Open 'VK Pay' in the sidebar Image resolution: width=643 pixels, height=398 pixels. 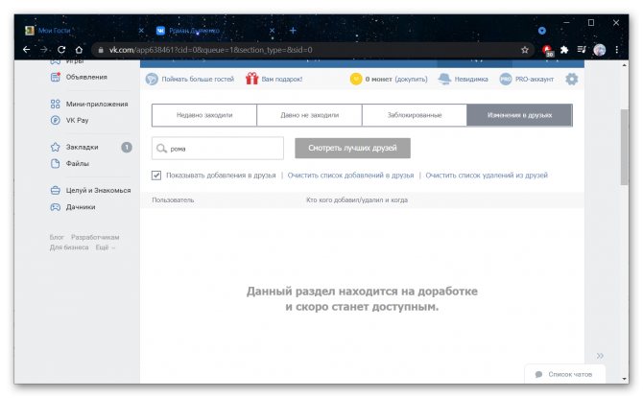(x=77, y=120)
